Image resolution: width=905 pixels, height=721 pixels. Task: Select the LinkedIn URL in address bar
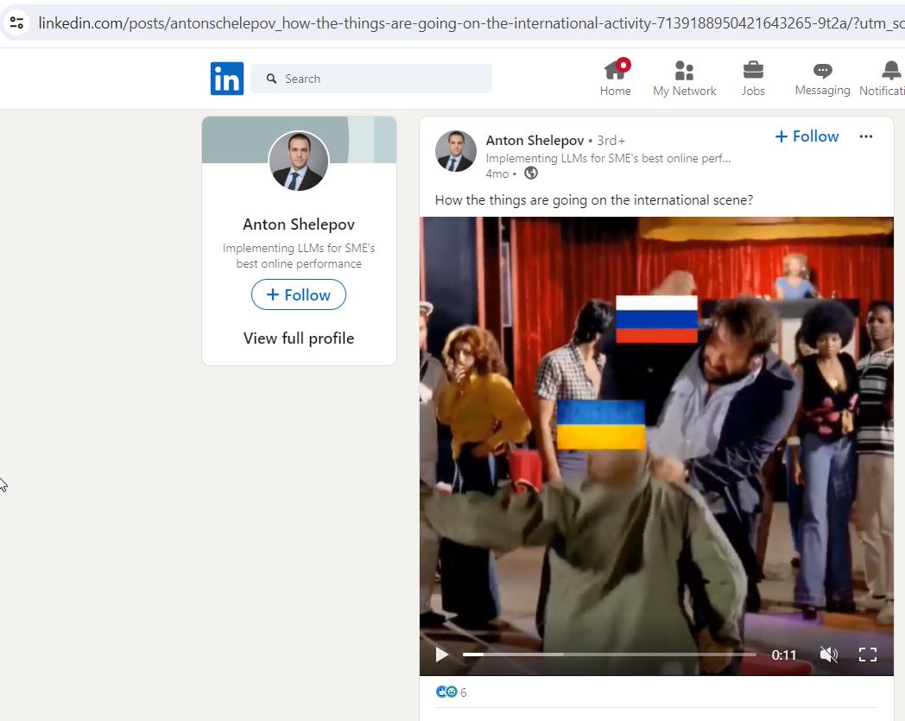click(x=471, y=23)
